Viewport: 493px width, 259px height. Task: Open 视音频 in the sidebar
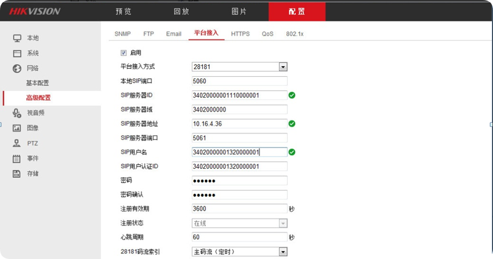pyautogui.click(x=36, y=113)
